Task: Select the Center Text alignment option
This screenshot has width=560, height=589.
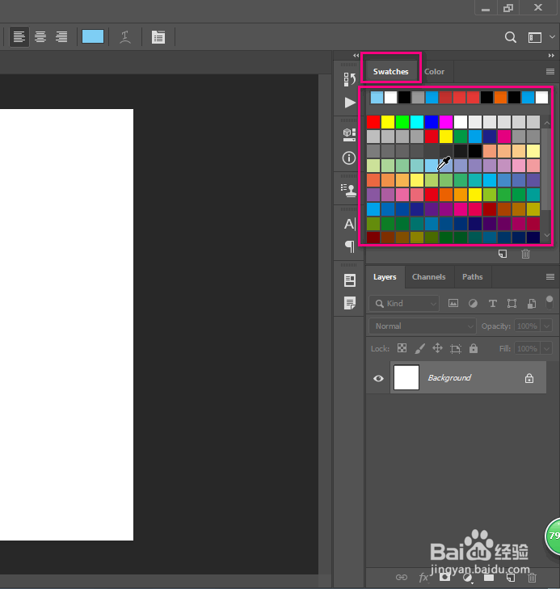Action: [40, 37]
